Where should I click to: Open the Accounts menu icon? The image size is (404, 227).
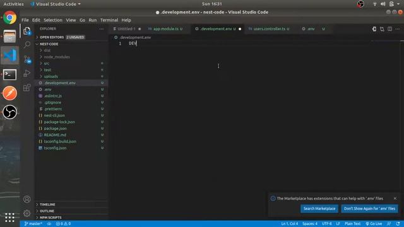click(x=27, y=199)
